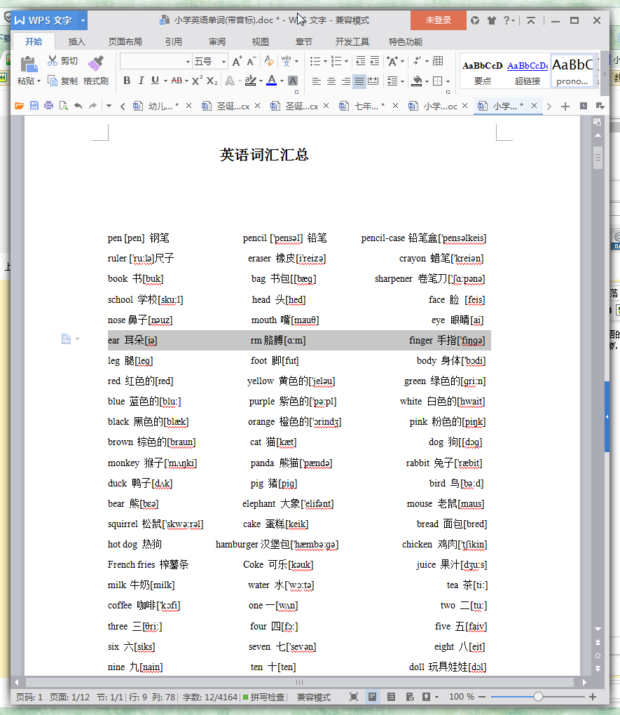Viewport: 620px width, 715px height.
Task: Decrease paragraph indent
Action: coord(360,61)
